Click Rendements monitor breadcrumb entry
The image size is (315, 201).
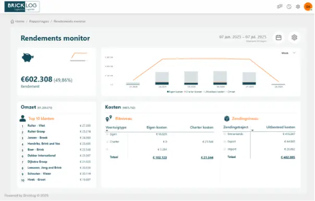point(69,21)
